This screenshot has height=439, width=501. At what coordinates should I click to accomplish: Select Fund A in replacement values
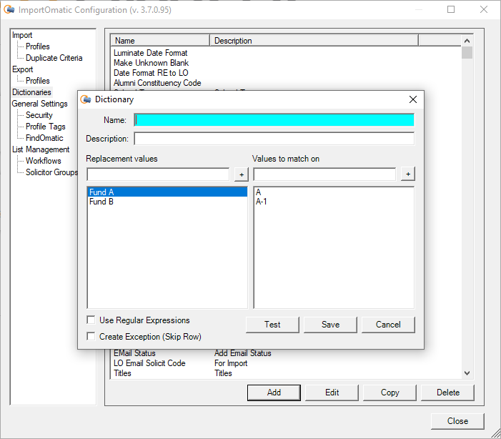(167, 192)
